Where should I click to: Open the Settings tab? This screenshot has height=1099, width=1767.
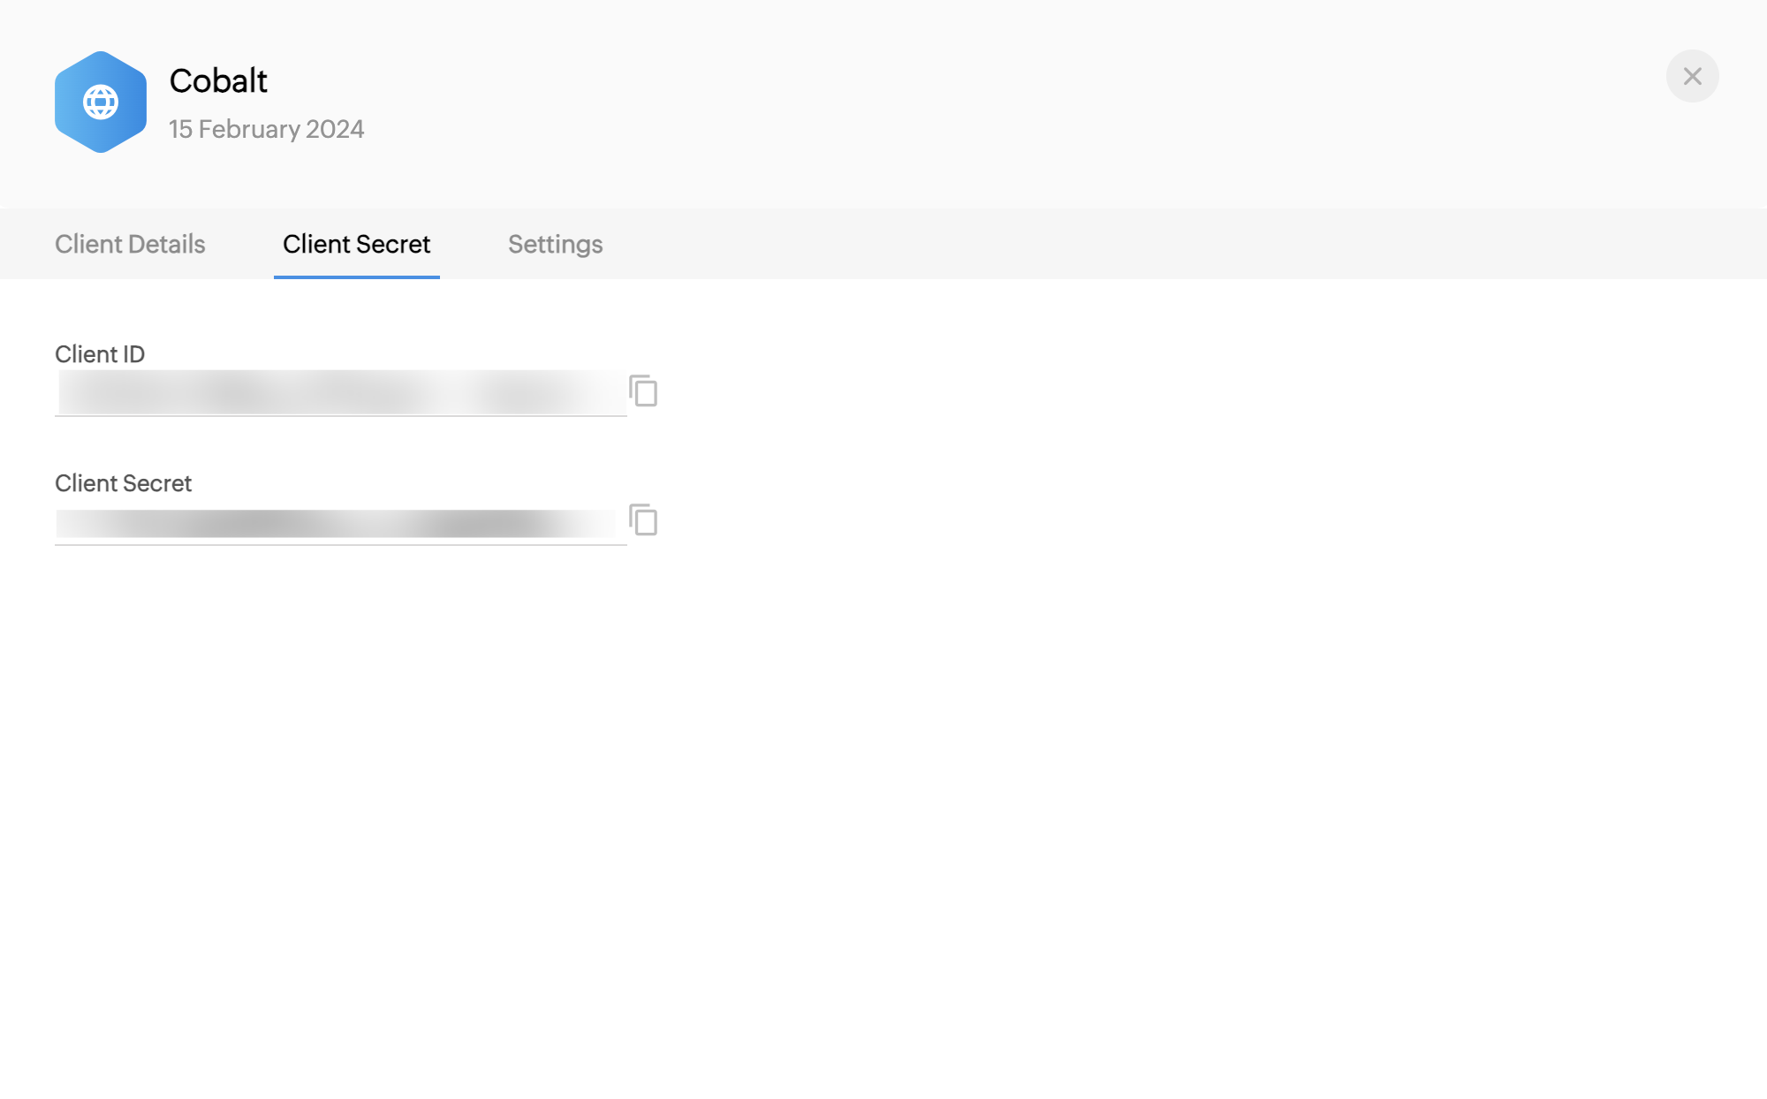pos(555,244)
